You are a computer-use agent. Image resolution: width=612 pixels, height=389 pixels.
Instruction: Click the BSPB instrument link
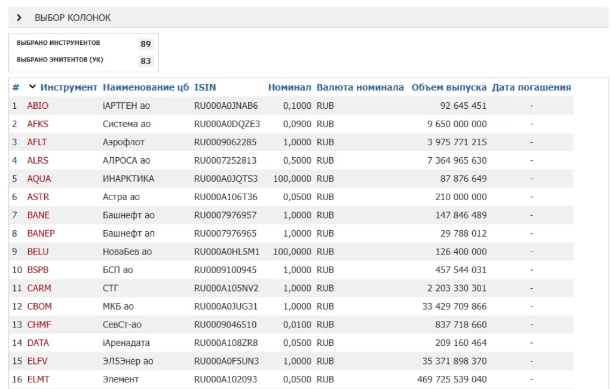[38, 270]
